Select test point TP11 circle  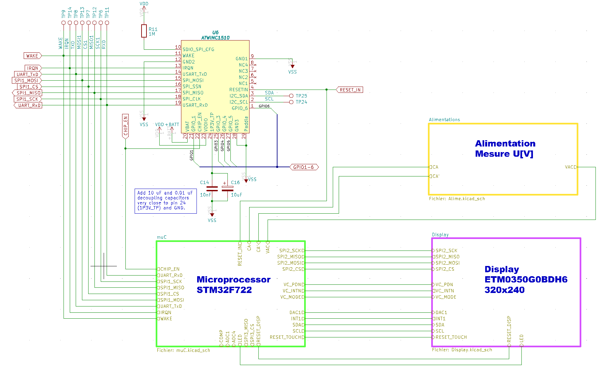click(107, 23)
